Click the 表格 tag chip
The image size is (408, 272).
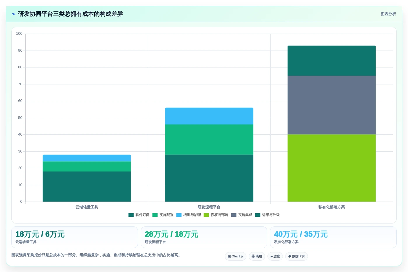tap(257, 256)
